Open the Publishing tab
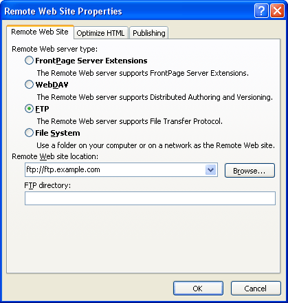 tap(149, 33)
